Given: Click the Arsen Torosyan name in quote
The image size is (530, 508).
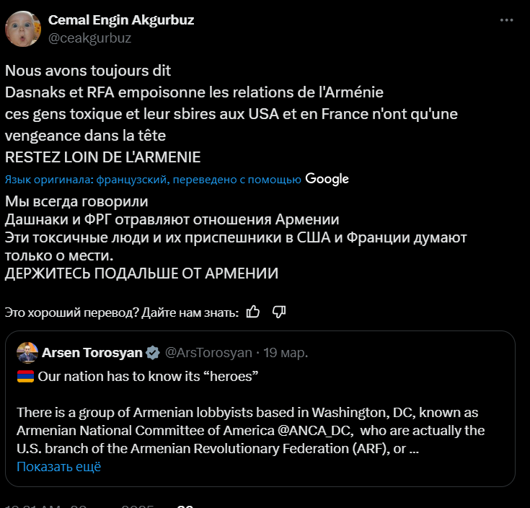Looking at the screenshot, I should click(x=93, y=353).
